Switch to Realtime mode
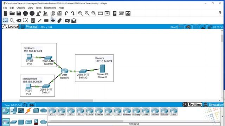The image size is (225, 126). 192,105
